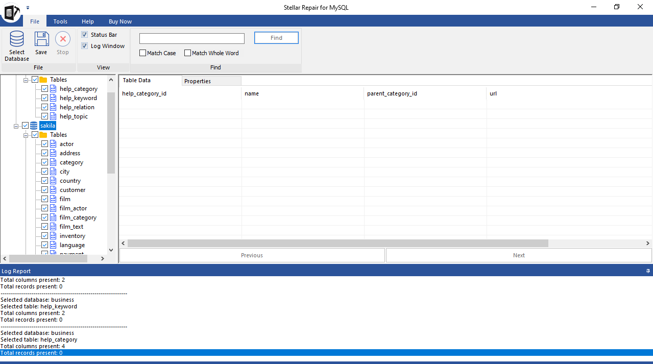Click the table data horizontal scrollbar thumb
This screenshot has height=364, width=653.
click(x=337, y=244)
